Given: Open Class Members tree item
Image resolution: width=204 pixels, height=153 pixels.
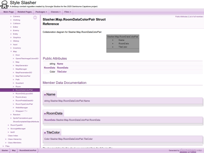Looking at the screenshot, I should (14, 142).
